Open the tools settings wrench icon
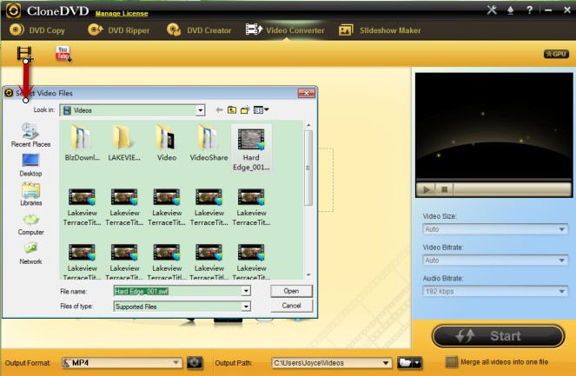 click(x=492, y=10)
